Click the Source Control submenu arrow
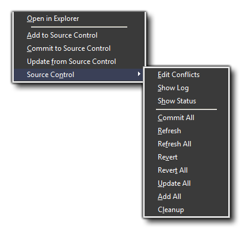This screenshot has width=242, height=230. point(139,74)
